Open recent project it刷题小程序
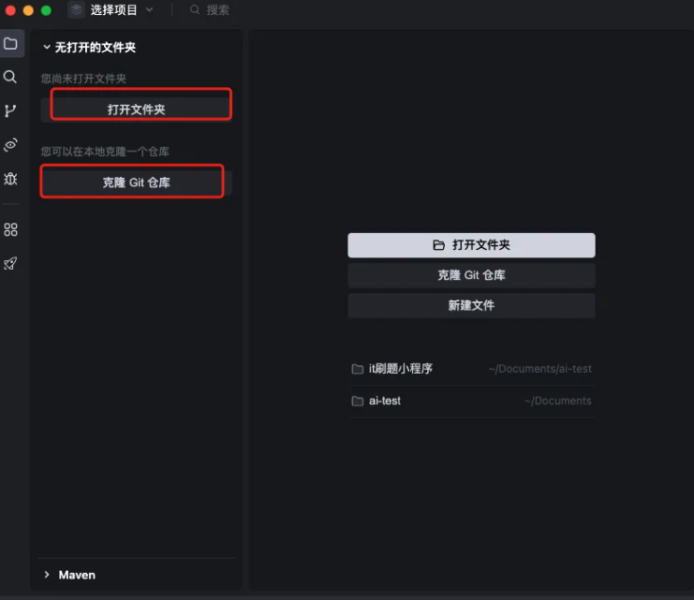 471,369
